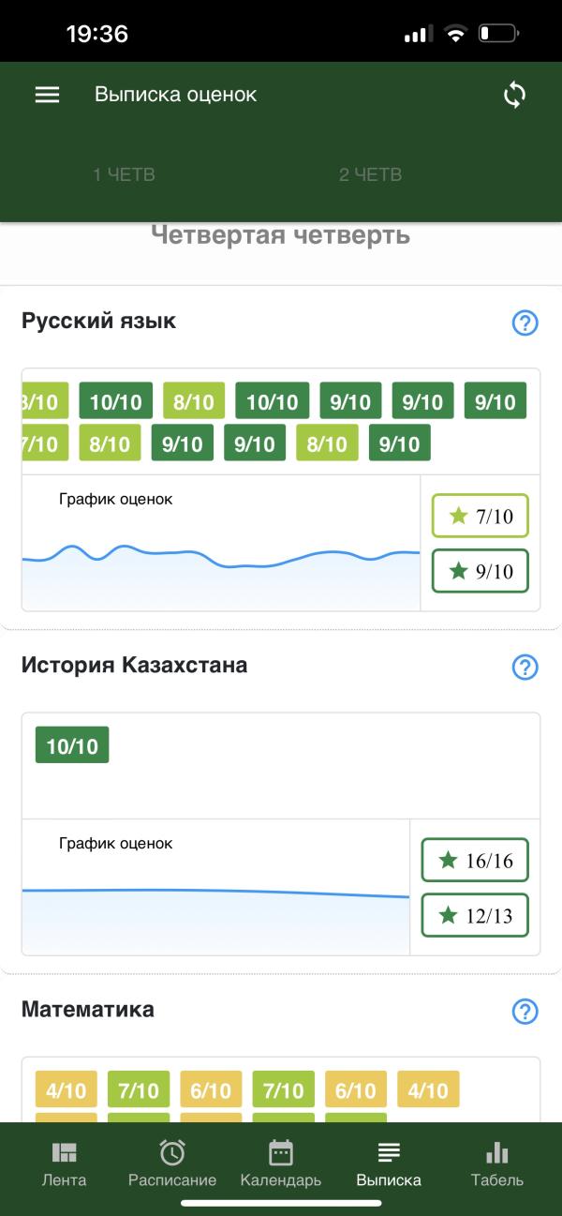Tap the История Казахстана grade graph
562x1216 pixels.
[215, 888]
